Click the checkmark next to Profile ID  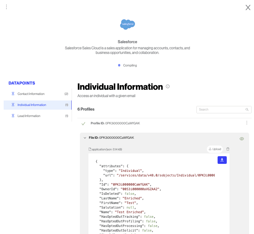[x=83, y=123]
